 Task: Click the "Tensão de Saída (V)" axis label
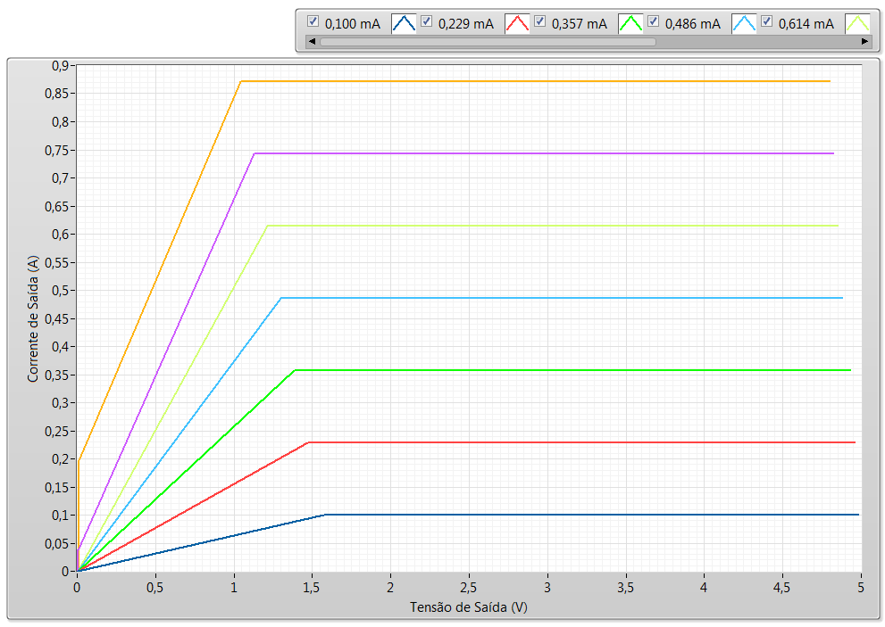pos(469,607)
